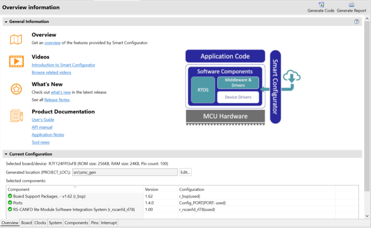Select the Interrupt tab
The image size is (371, 228).
(109, 223)
